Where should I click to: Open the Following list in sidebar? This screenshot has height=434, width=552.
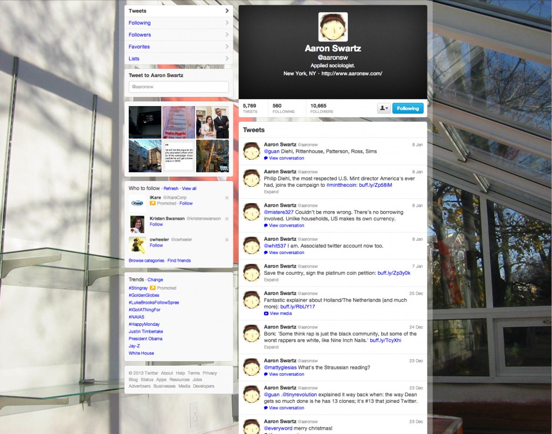point(179,23)
